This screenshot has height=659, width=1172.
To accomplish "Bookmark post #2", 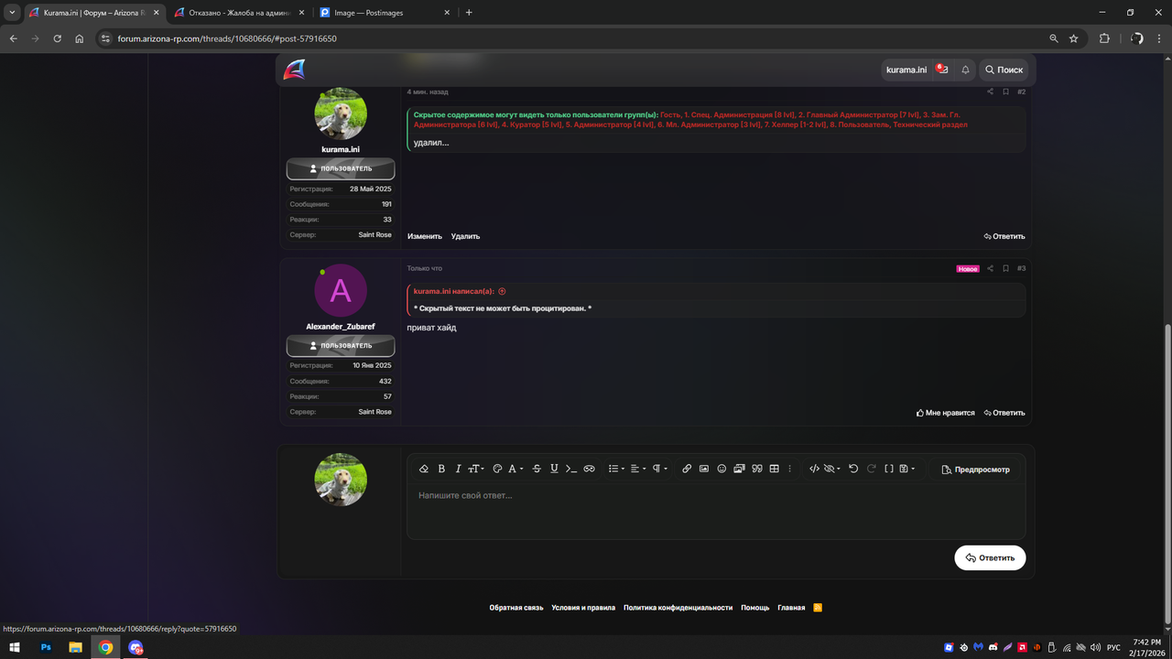I will click(x=1005, y=92).
